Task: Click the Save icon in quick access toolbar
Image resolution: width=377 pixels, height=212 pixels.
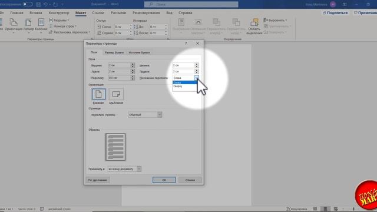Action: [38, 4]
